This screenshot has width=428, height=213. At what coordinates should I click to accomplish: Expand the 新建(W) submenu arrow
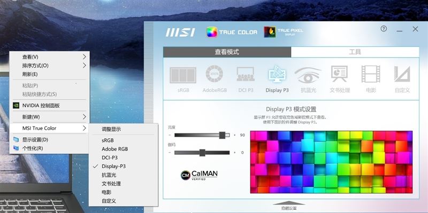tap(85, 117)
